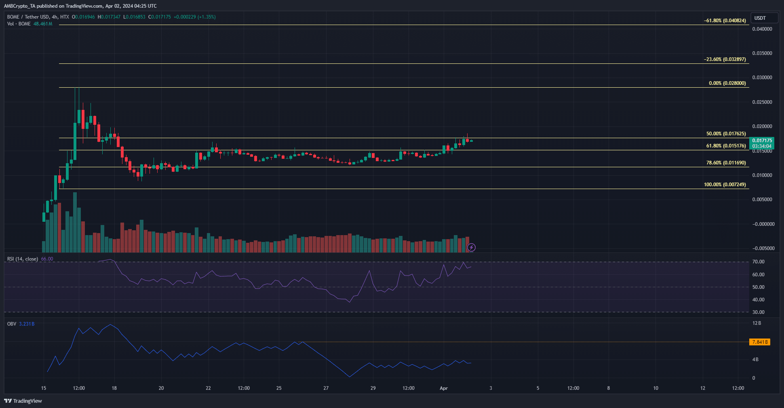784x408 pixels.
Task: Click the TradingView logo at the bottom left
Action: tap(23, 401)
